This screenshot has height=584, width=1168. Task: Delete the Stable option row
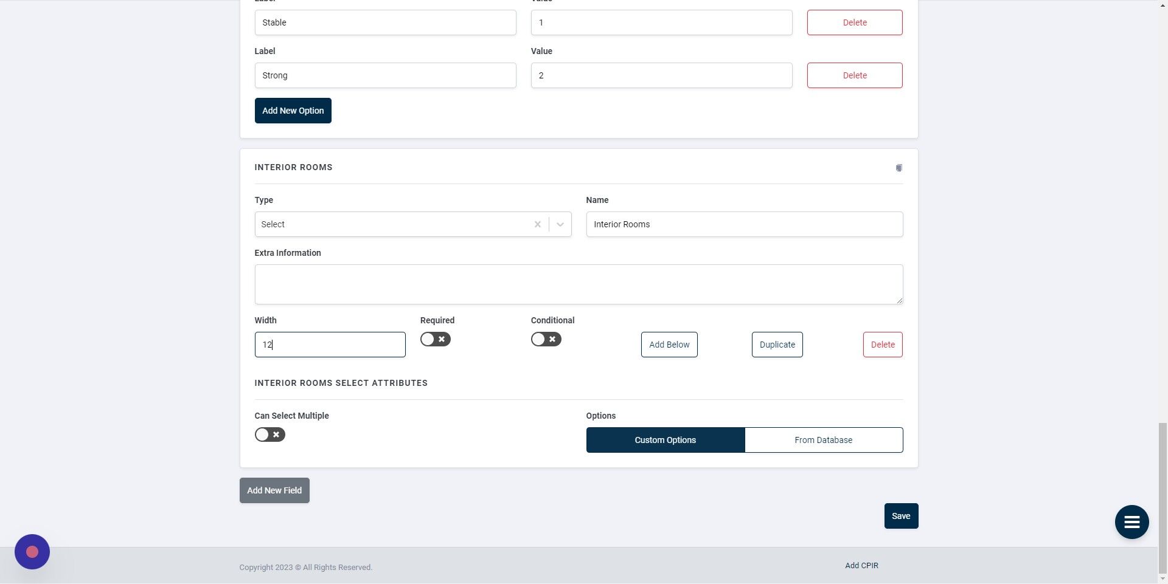pyautogui.click(x=855, y=22)
